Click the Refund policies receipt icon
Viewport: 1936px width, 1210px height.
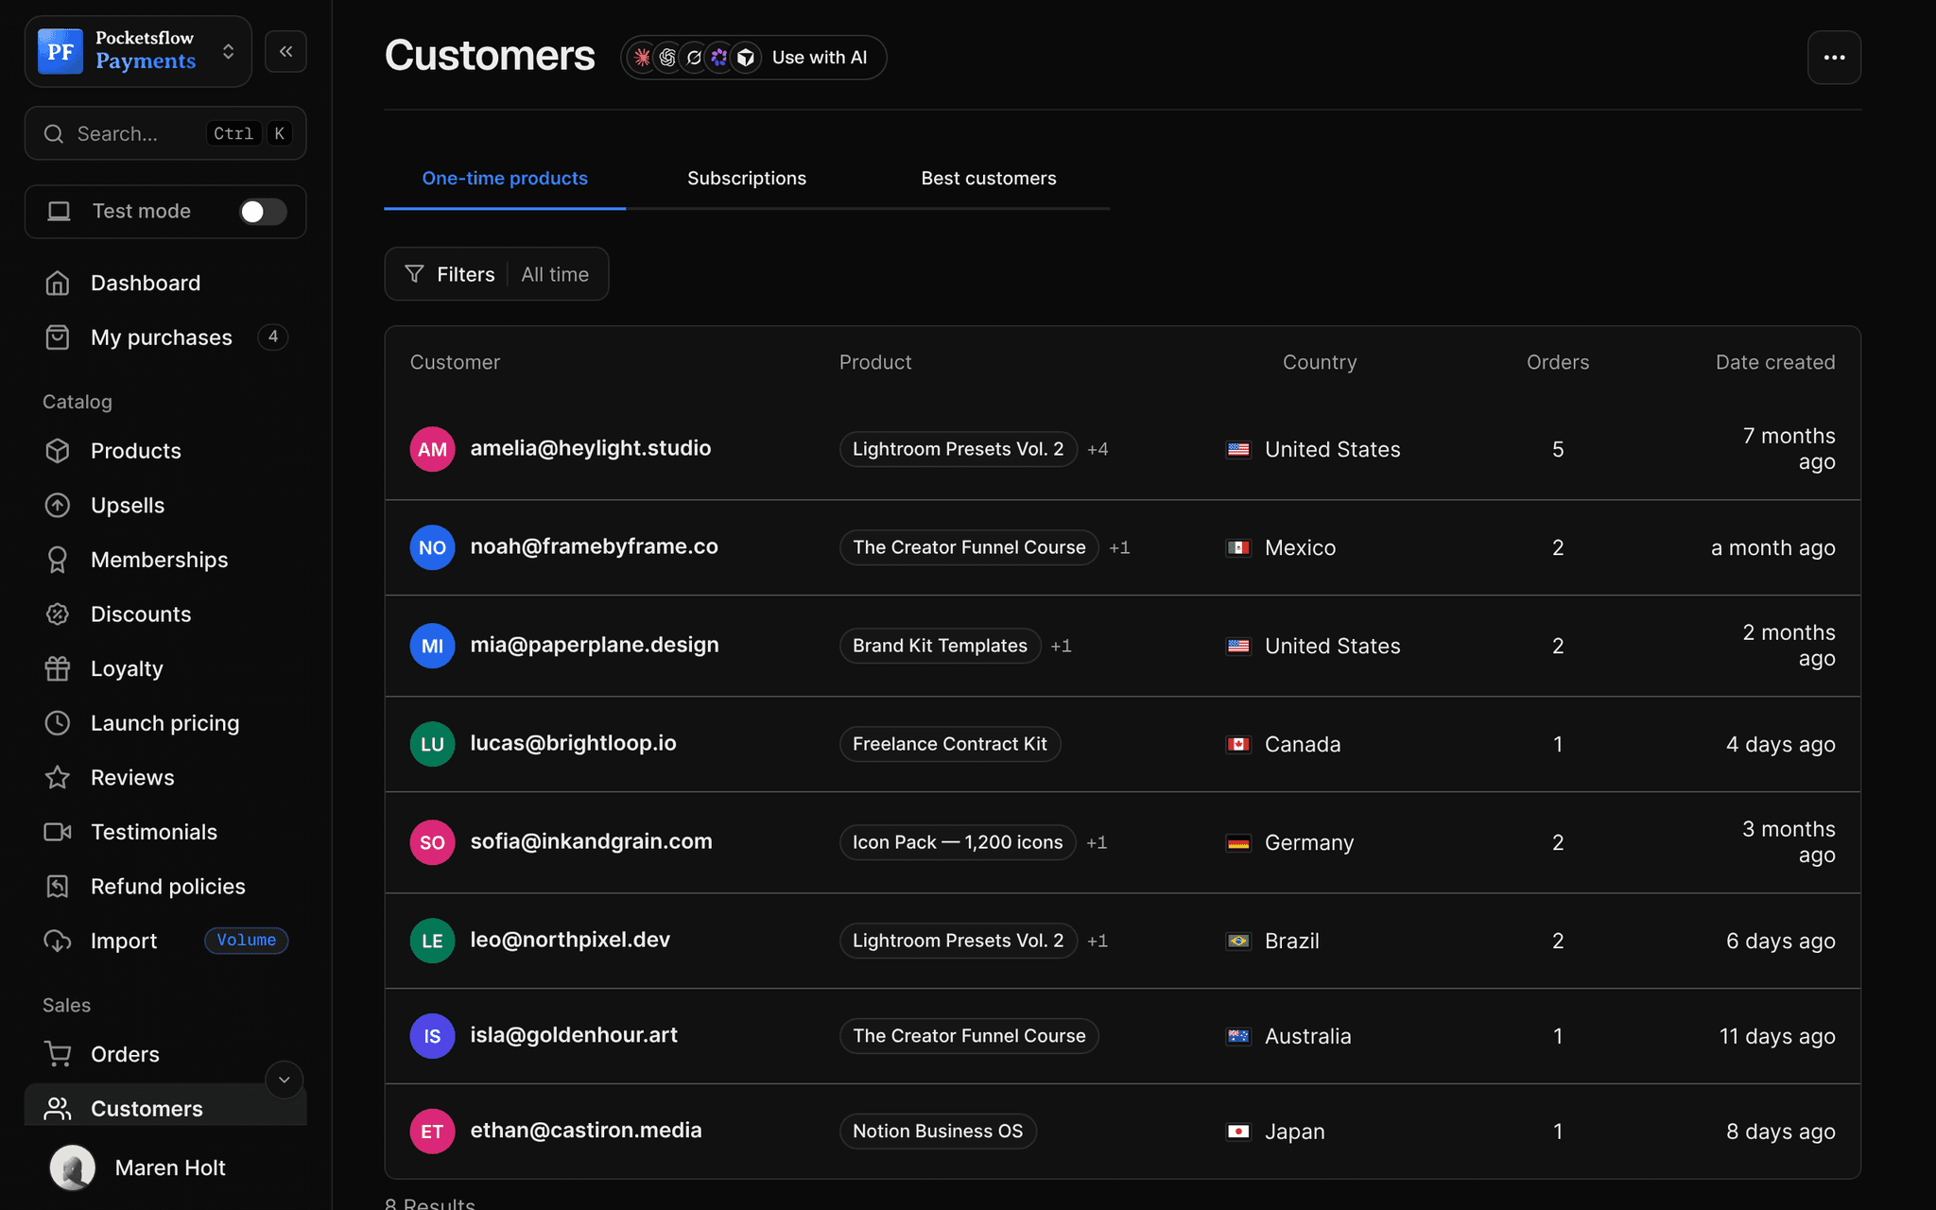58,886
